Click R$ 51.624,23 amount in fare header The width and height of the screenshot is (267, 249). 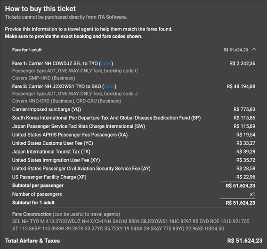(x=235, y=50)
